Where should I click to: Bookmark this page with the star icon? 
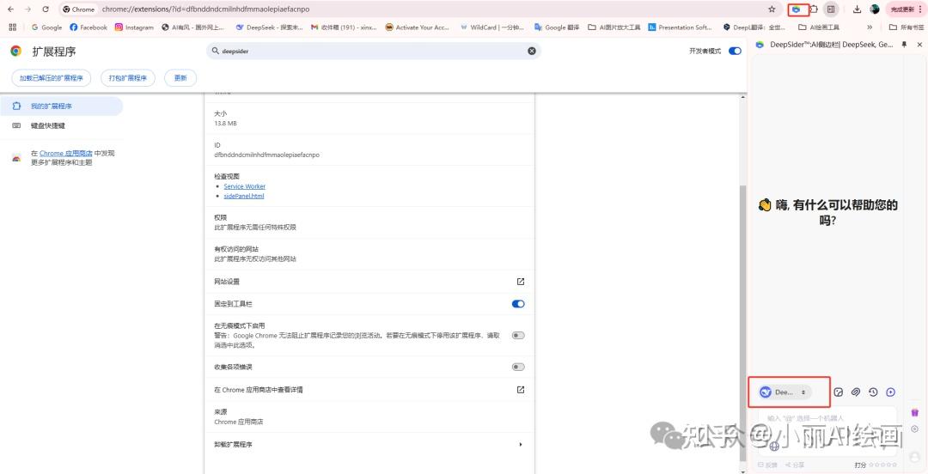(x=772, y=9)
